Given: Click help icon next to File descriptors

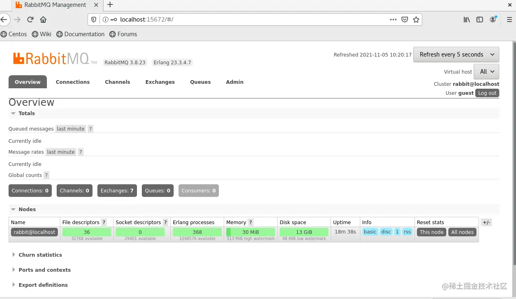Looking at the screenshot, I should (104, 222).
